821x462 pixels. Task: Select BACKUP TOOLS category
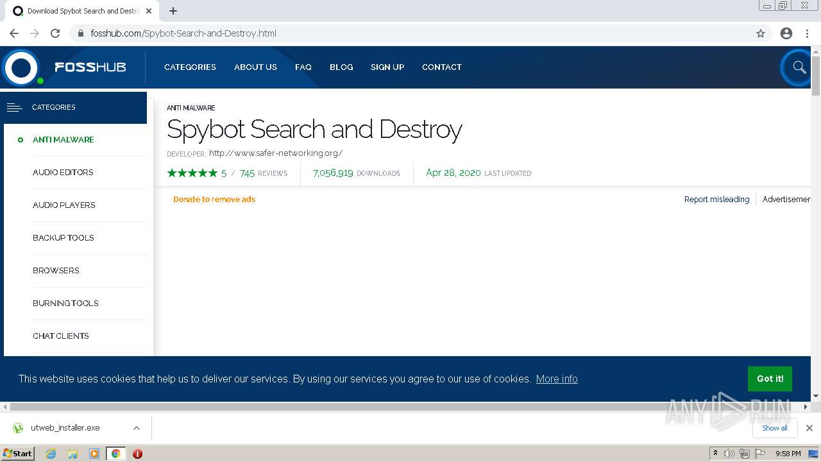tap(63, 238)
